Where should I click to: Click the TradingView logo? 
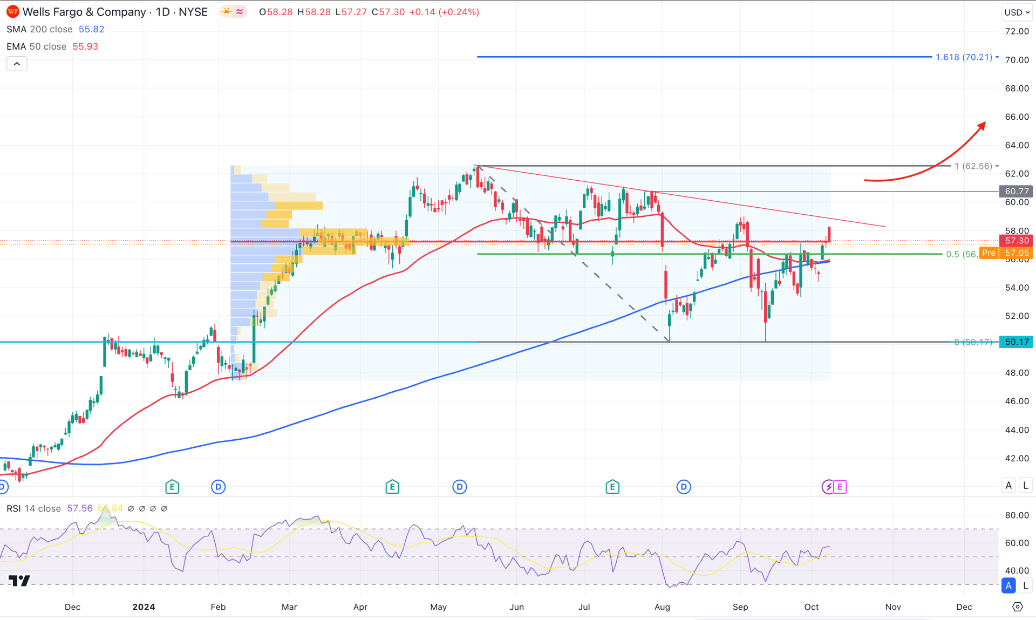point(19,581)
